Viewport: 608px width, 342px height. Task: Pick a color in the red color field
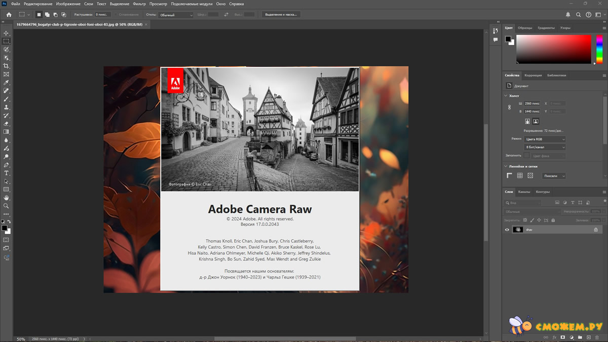point(554,49)
